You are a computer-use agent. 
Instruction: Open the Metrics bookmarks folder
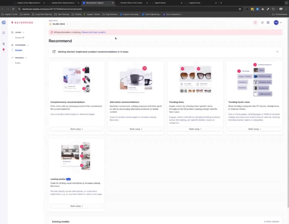(x=25, y=14)
